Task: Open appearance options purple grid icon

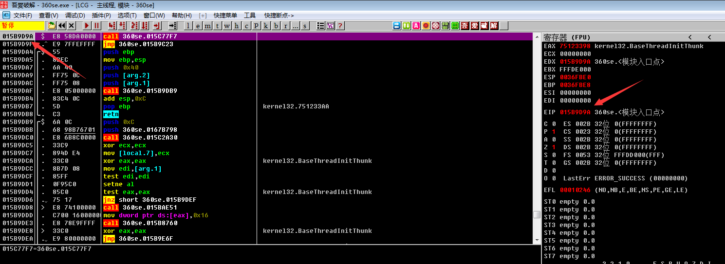Action: coord(331,26)
